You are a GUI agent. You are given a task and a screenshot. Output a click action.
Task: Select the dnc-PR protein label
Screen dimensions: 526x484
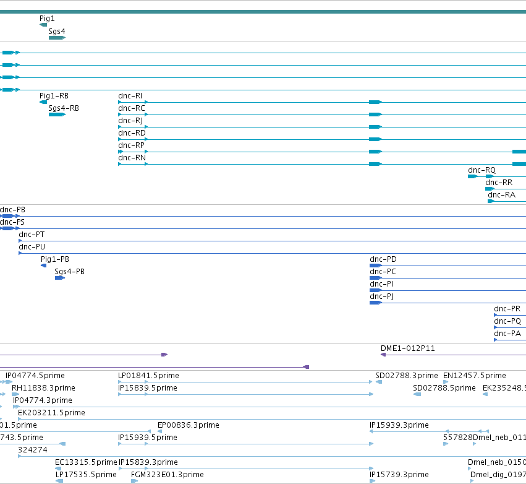pyautogui.click(x=507, y=309)
